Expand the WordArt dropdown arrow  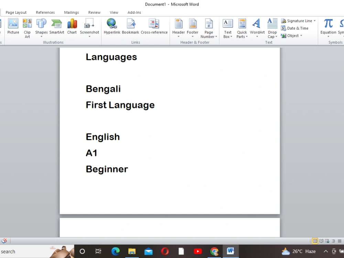[x=257, y=37]
